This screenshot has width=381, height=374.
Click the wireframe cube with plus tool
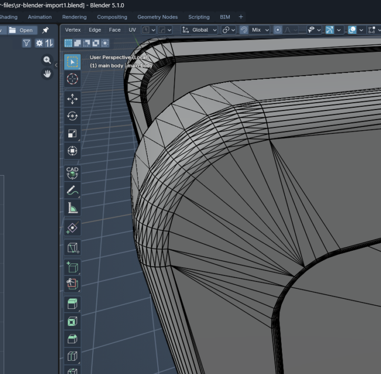(72, 248)
